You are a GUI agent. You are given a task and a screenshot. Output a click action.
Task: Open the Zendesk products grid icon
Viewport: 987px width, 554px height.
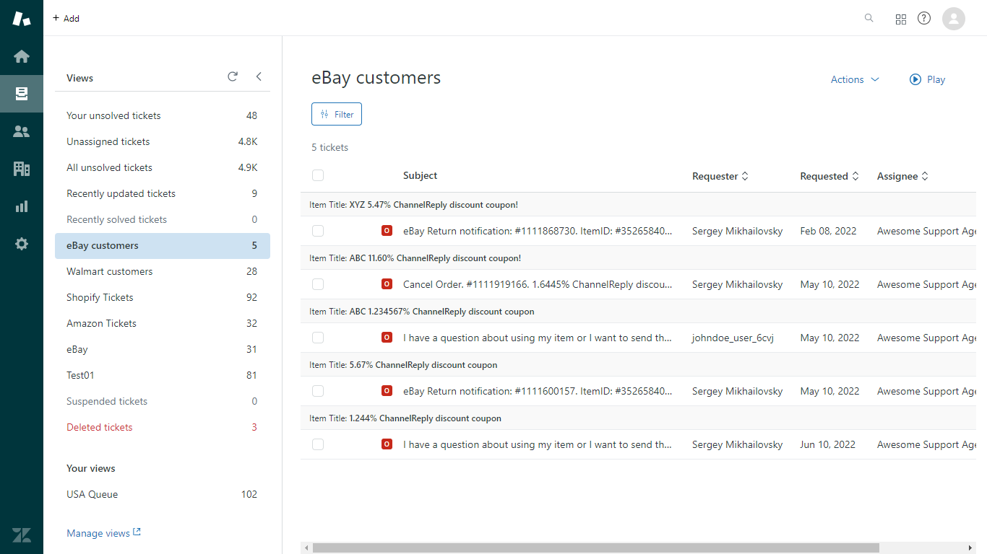click(x=901, y=19)
